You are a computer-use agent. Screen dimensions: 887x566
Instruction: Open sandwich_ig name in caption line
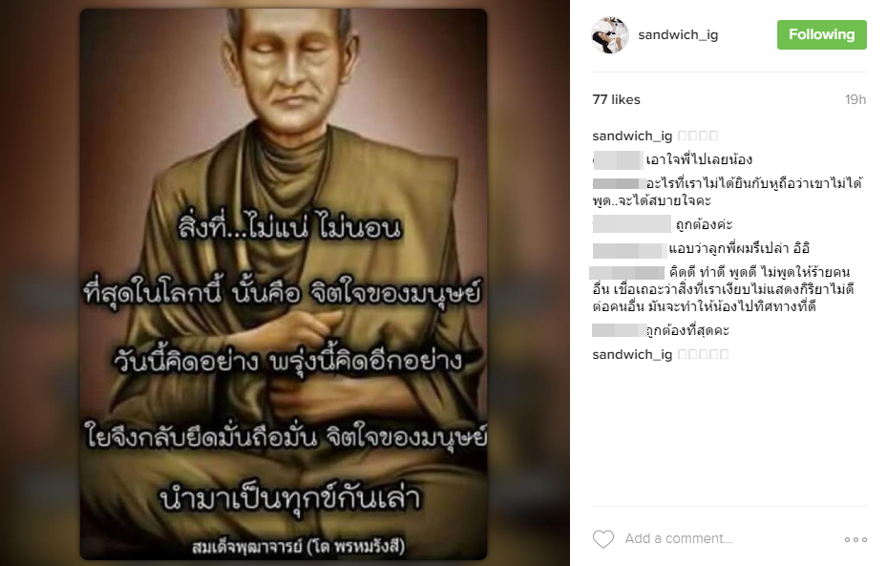click(632, 136)
